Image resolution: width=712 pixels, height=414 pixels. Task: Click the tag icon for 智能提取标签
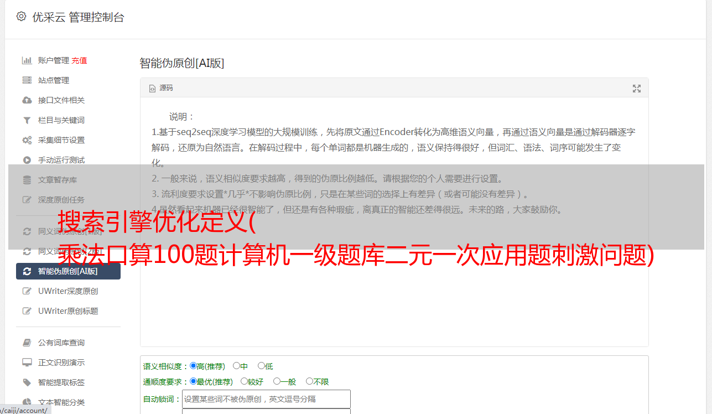[x=27, y=382]
